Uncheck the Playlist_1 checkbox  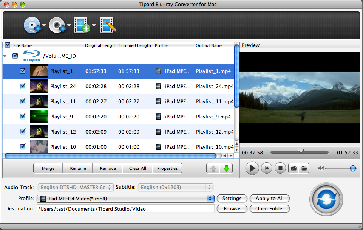[x=23, y=71]
